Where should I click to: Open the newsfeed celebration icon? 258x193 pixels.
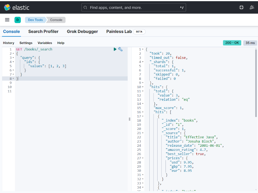tap(252, 7)
